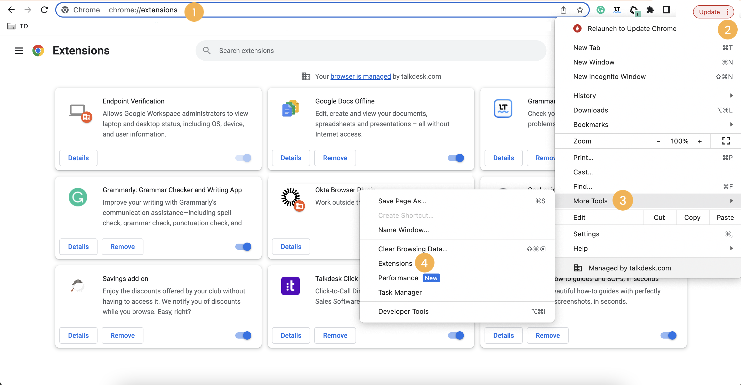Focus the Search extensions field
The width and height of the screenshot is (741, 385).
click(x=371, y=51)
